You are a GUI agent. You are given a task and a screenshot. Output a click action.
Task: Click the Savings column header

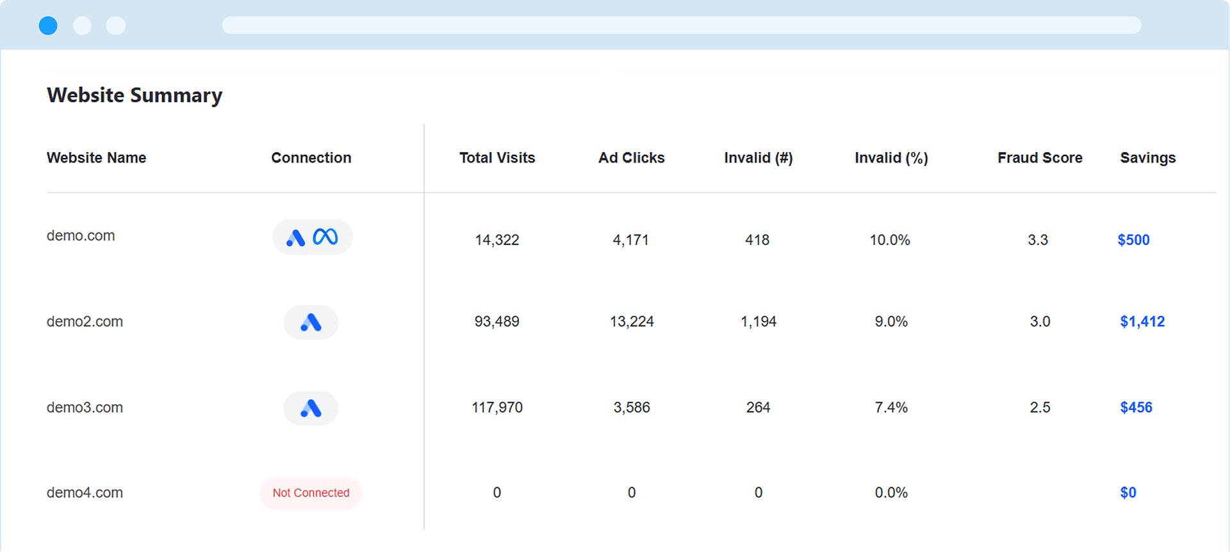[x=1147, y=158]
